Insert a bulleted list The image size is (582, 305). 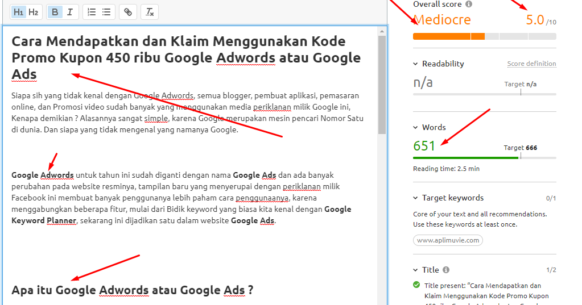(x=106, y=12)
